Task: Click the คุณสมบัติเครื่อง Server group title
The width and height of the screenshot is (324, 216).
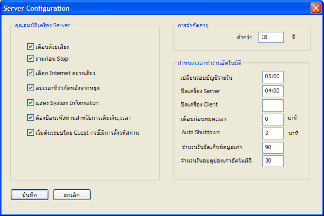Action: 42,25
